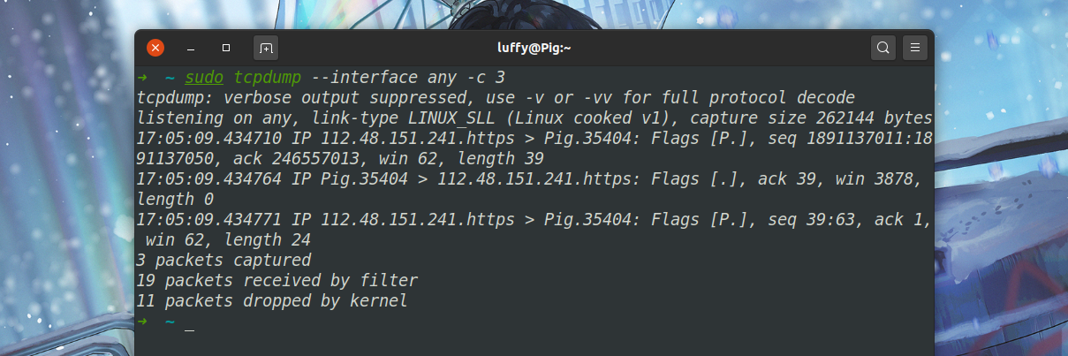Click the underlined sudo command word
The width and height of the screenshot is (1068, 356).
204,78
